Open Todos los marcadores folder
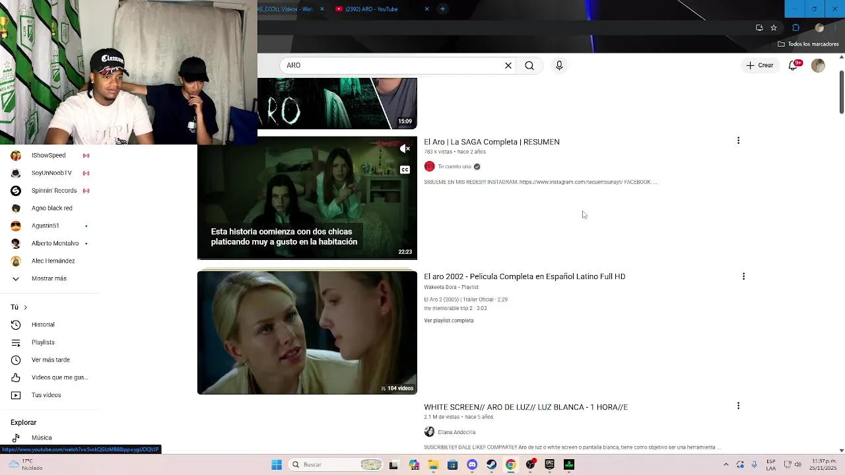Image resolution: width=845 pixels, height=475 pixels. tap(808, 44)
